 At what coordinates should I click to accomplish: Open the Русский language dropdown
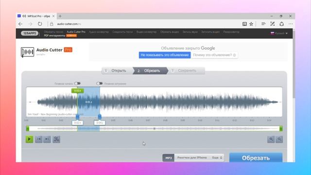point(279,34)
